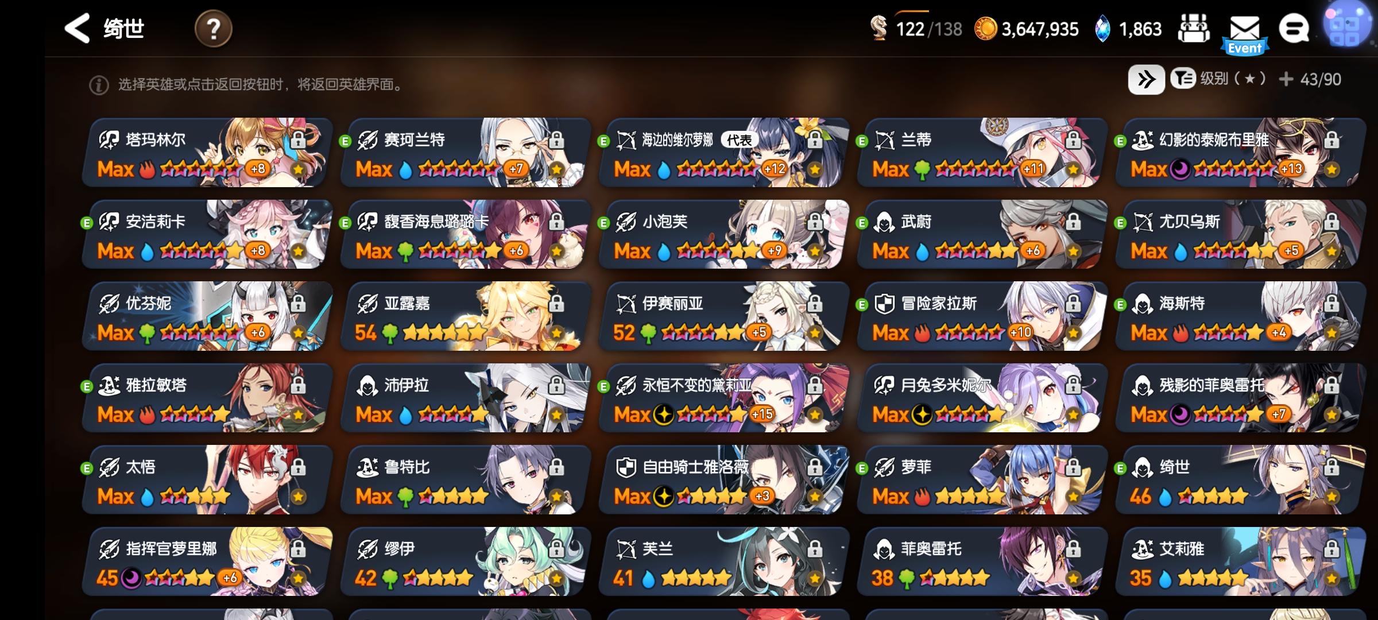Tap the 代表 tag on 海边的维尔萝娜

(740, 139)
